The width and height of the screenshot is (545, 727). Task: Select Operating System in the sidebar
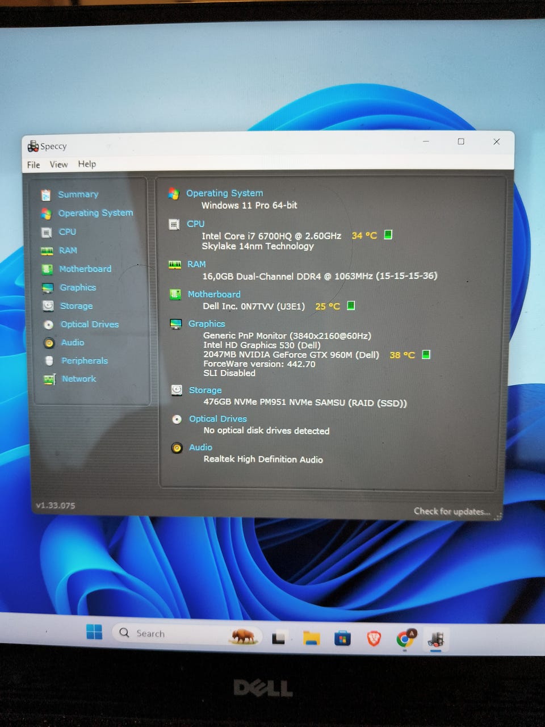(96, 213)
